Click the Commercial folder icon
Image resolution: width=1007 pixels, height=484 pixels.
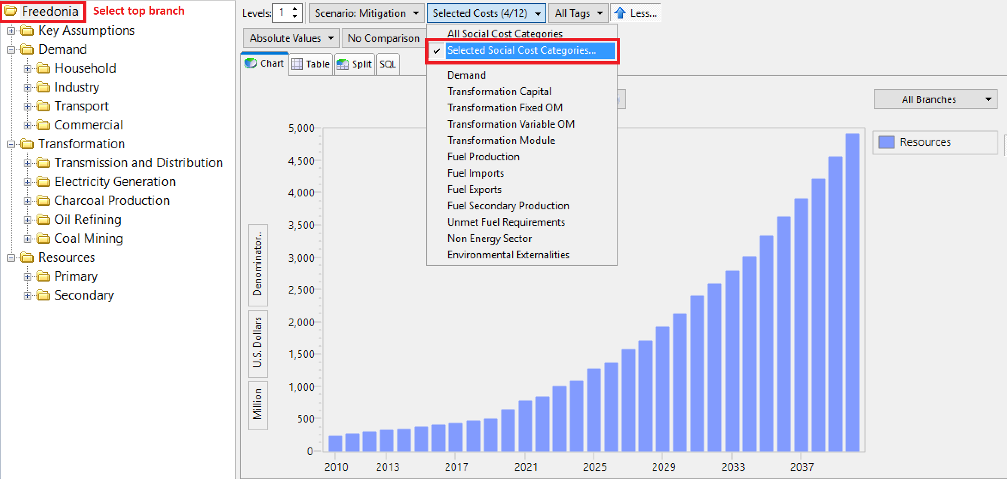[x=43, y=125]
